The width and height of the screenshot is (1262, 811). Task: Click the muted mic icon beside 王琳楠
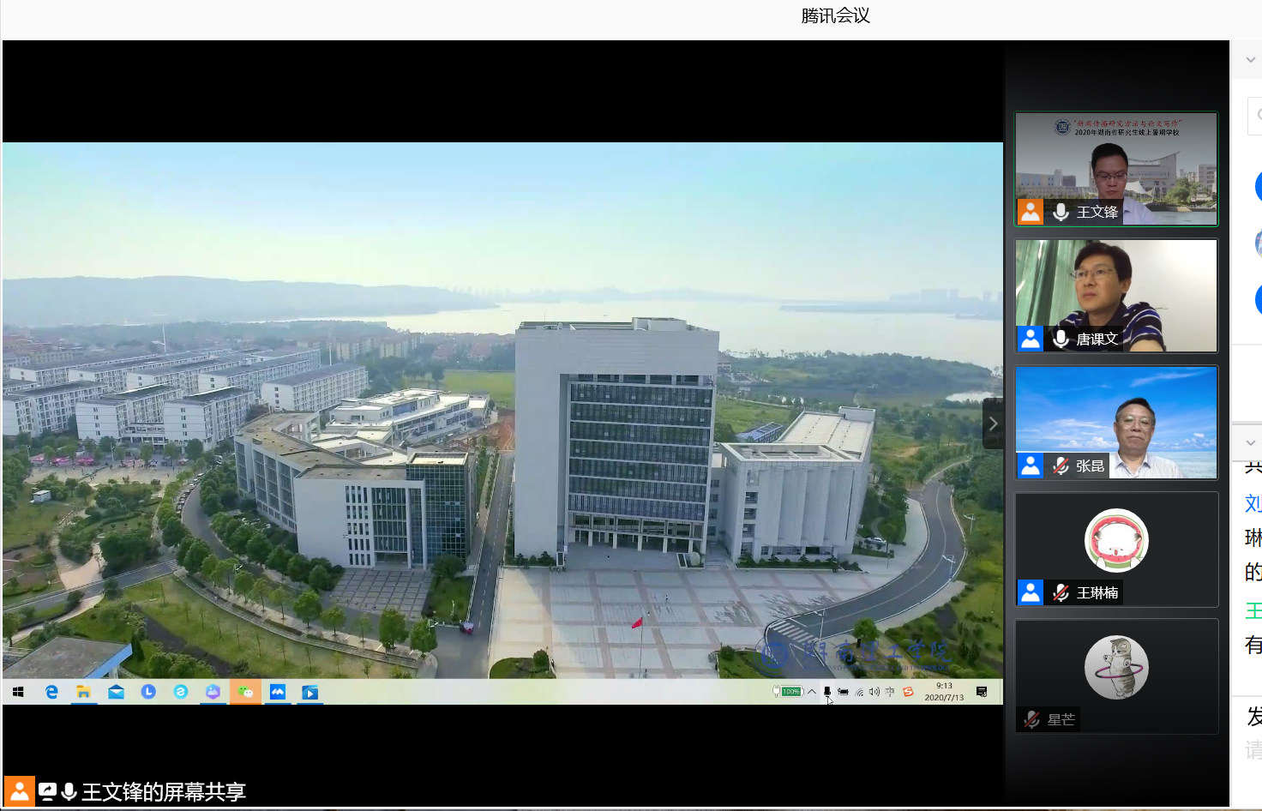coord(1061,592)
